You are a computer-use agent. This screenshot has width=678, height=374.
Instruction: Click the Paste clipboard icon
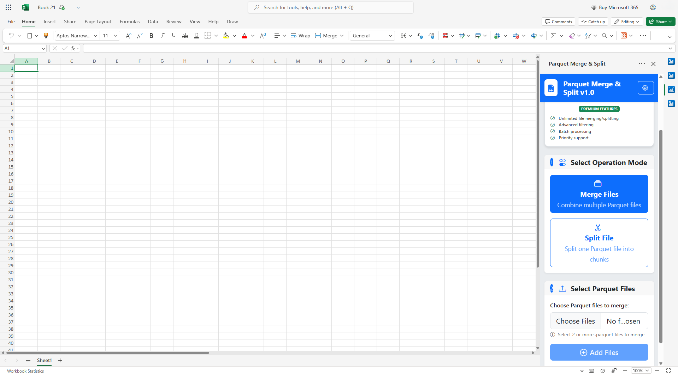[x=30, y=36]
